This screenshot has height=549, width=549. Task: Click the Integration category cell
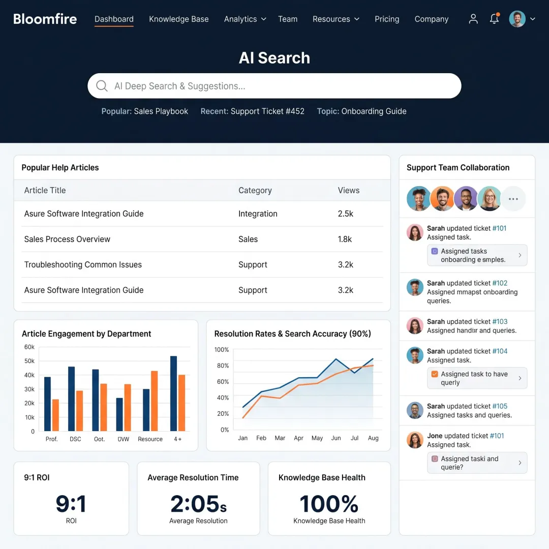tap(258, 213)
